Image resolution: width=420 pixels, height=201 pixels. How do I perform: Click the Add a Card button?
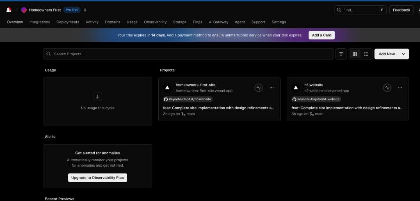(x=322, y=35)
